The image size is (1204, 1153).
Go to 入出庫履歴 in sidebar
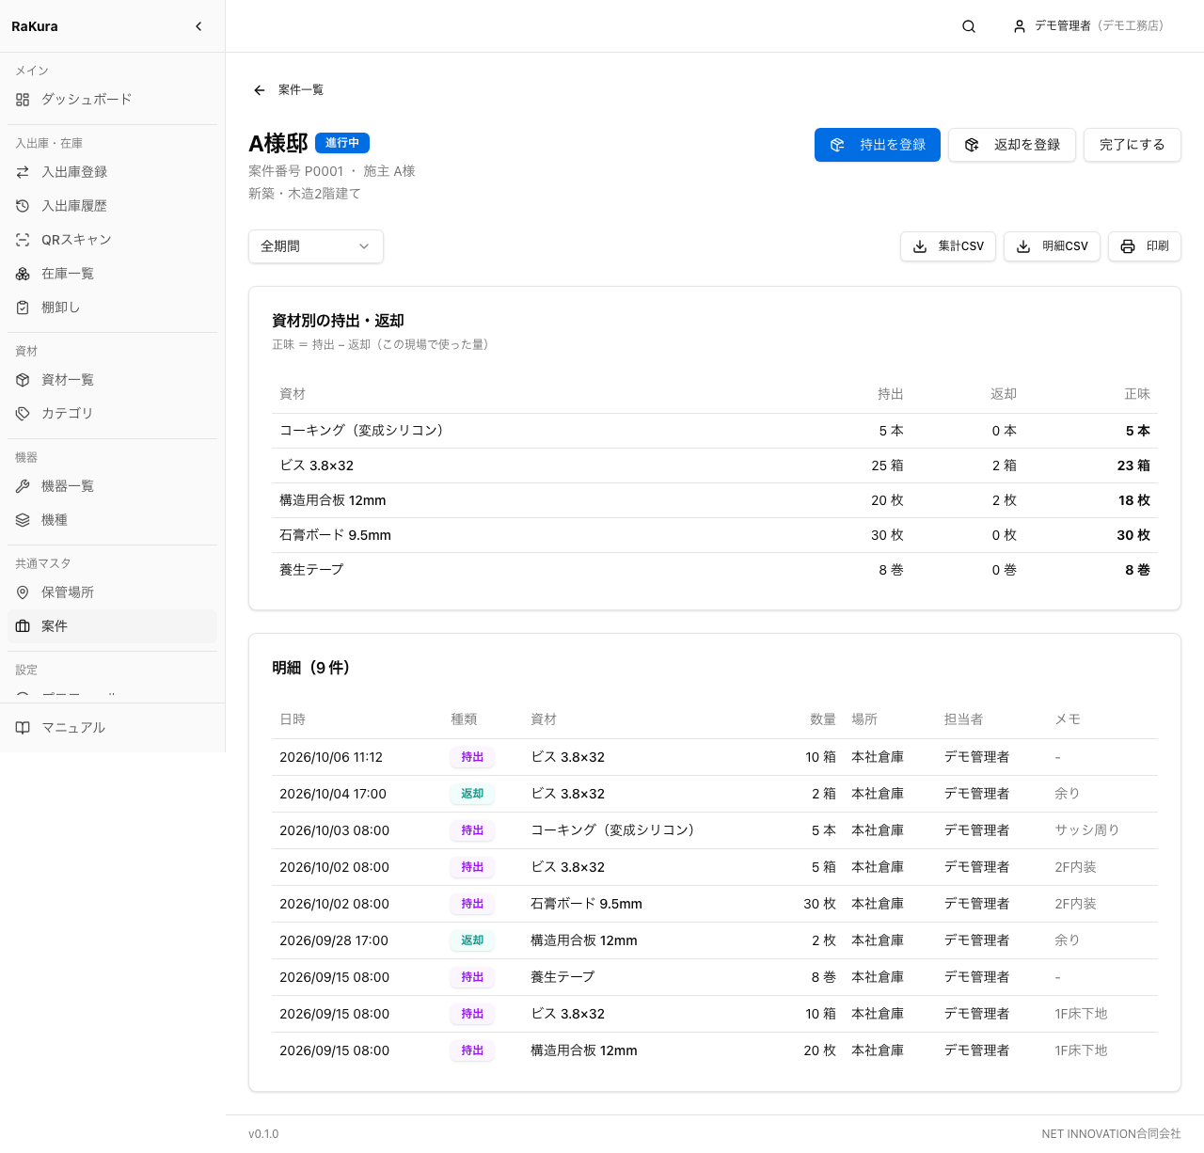click(x=112, y=206)
